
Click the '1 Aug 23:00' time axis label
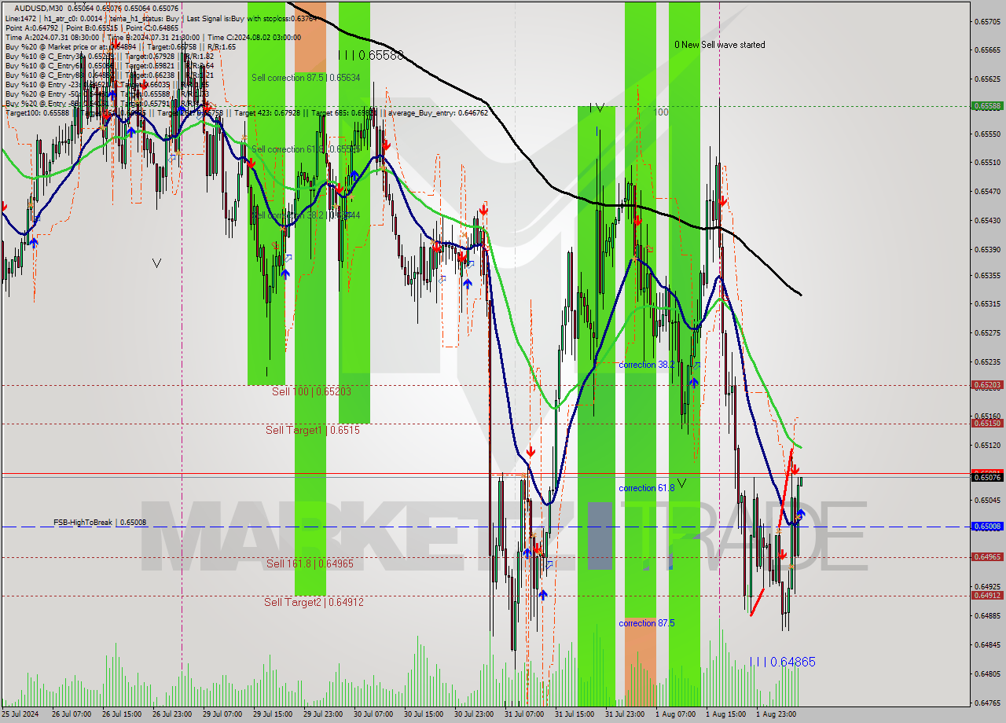tap(776, 715)
